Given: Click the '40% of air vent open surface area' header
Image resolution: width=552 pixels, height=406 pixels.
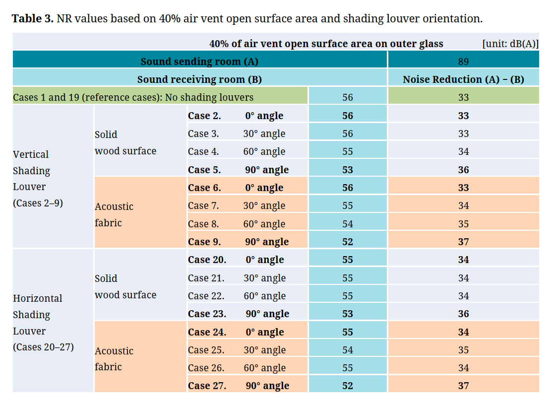Looking at the screenshot, I should [x=326, y=44].
